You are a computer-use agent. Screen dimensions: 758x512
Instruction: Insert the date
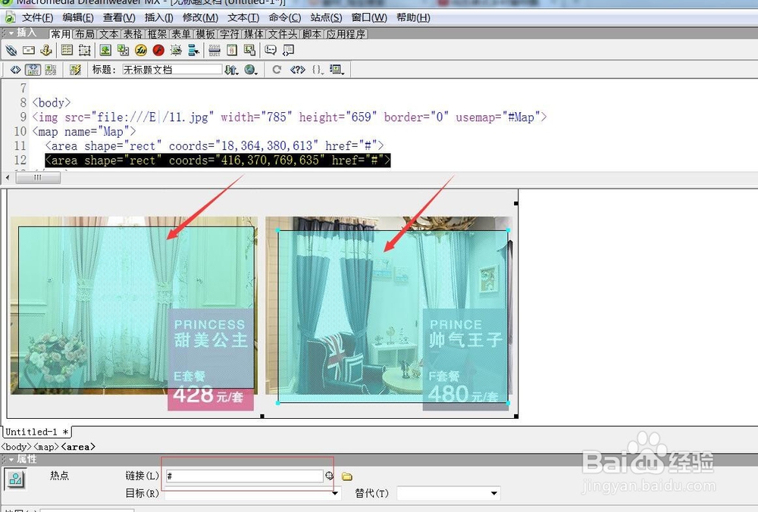click(x=232, y=50)
